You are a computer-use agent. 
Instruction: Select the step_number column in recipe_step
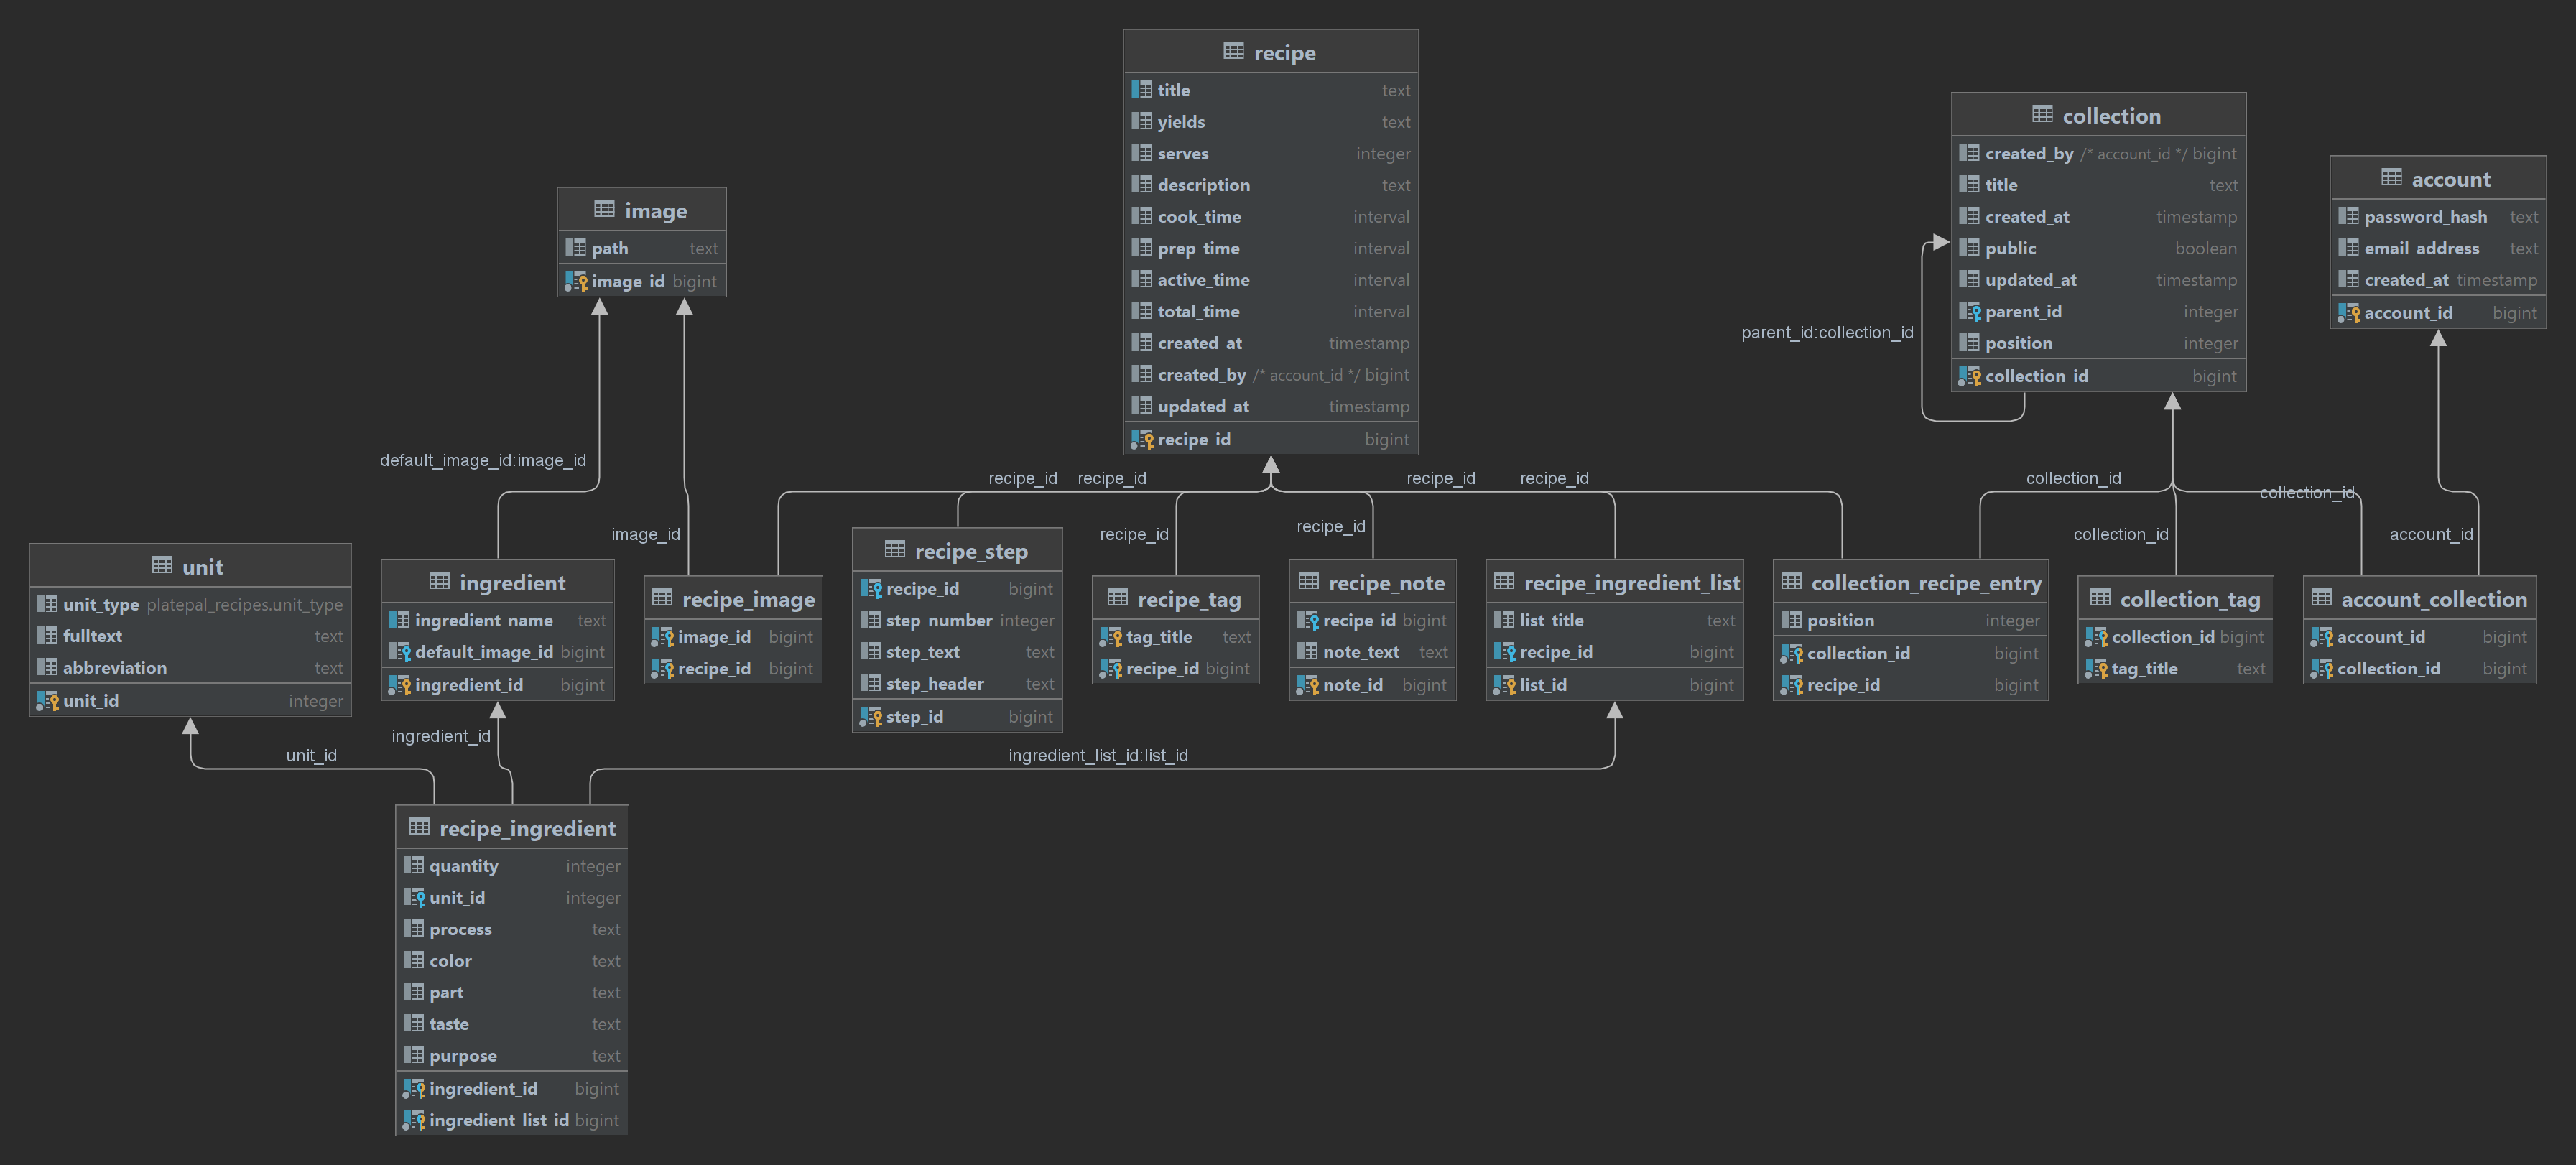pyautogui.click(x=957, y=620)
